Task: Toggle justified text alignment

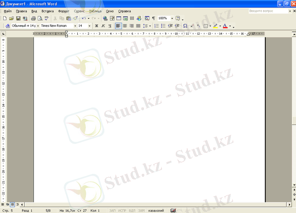Action: (138, 26)
